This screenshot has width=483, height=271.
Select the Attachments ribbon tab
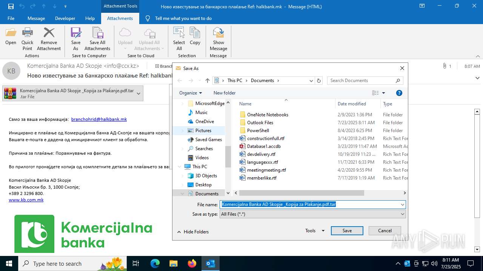[120, 18]
